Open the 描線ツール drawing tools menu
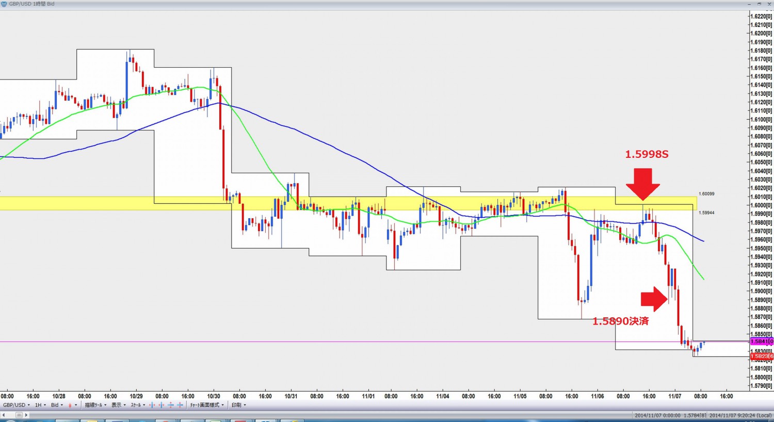The image size is (774, 422). (x=95, y=405)
